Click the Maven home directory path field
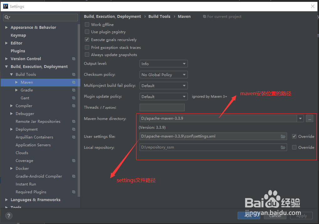The height and width of the screenshot is (224, 319). tap(218, 118)
